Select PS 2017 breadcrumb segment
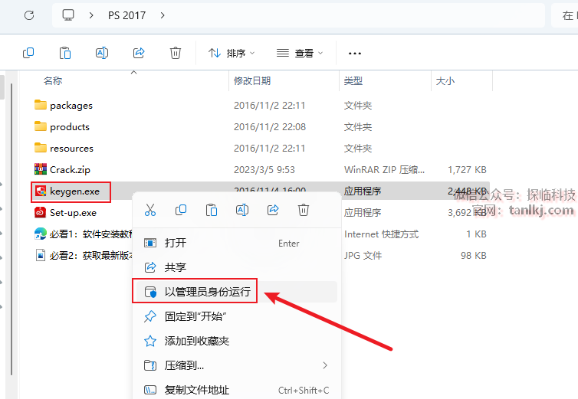 126,15
